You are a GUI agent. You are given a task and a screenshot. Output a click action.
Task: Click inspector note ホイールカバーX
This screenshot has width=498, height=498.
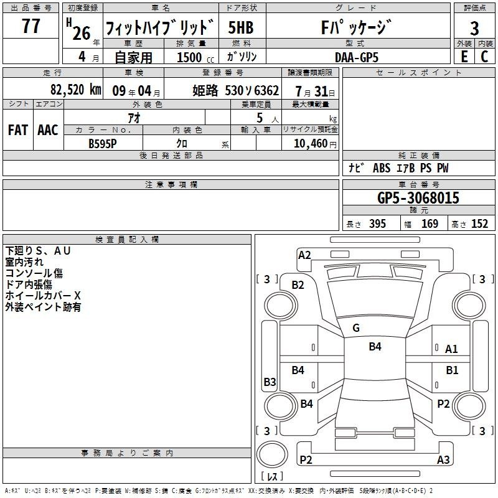(x=43, y=295)
